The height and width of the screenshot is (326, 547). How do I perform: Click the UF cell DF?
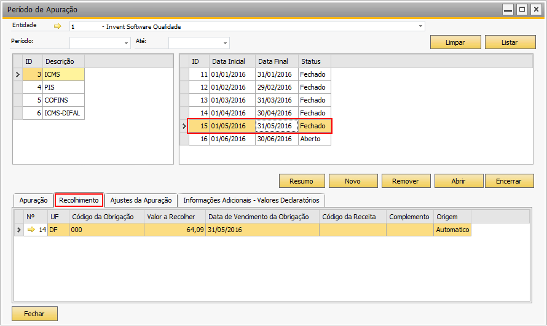[x=58, y=230]
